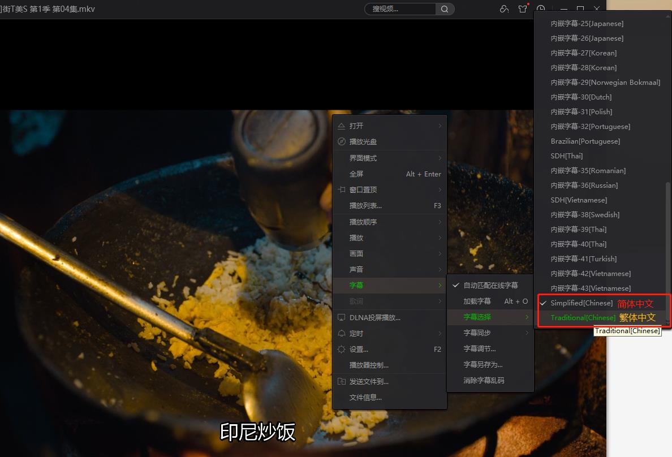Click 消除字幕乱码 entry

490,380
